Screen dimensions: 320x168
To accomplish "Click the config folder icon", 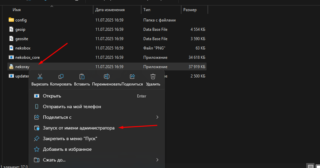I will 11,20.
